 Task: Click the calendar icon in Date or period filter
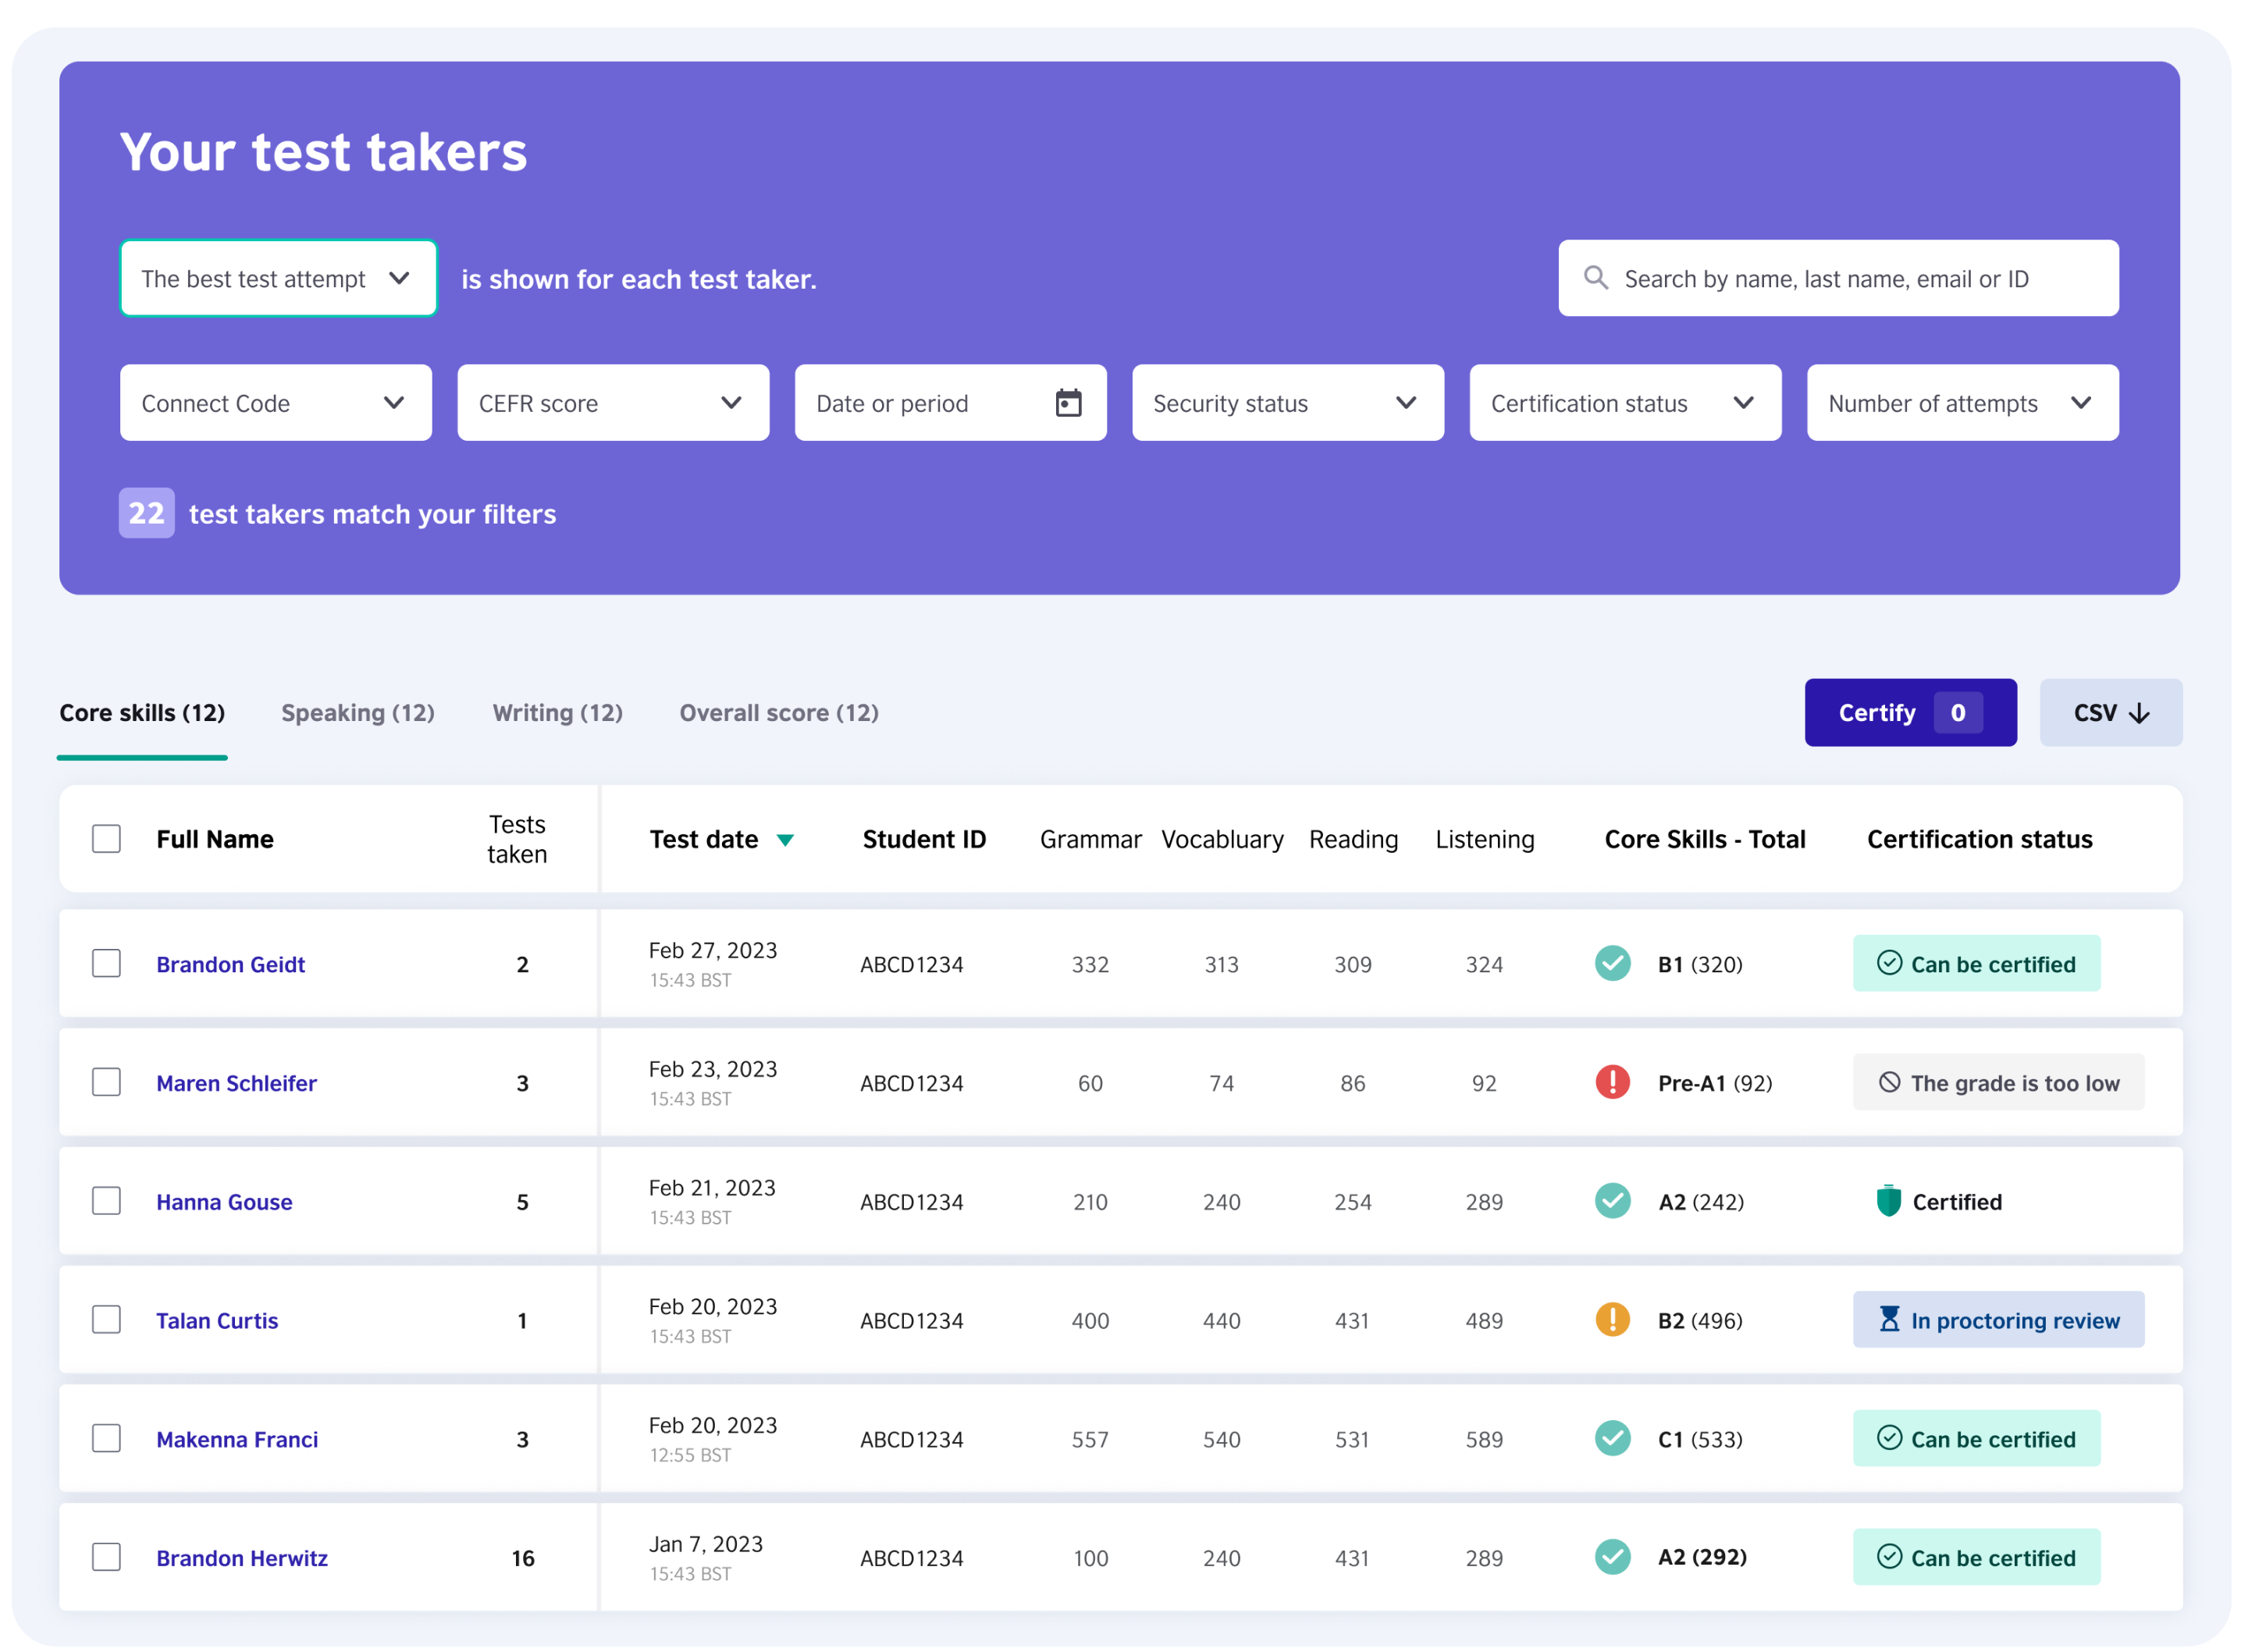[x=1069, y=402]
